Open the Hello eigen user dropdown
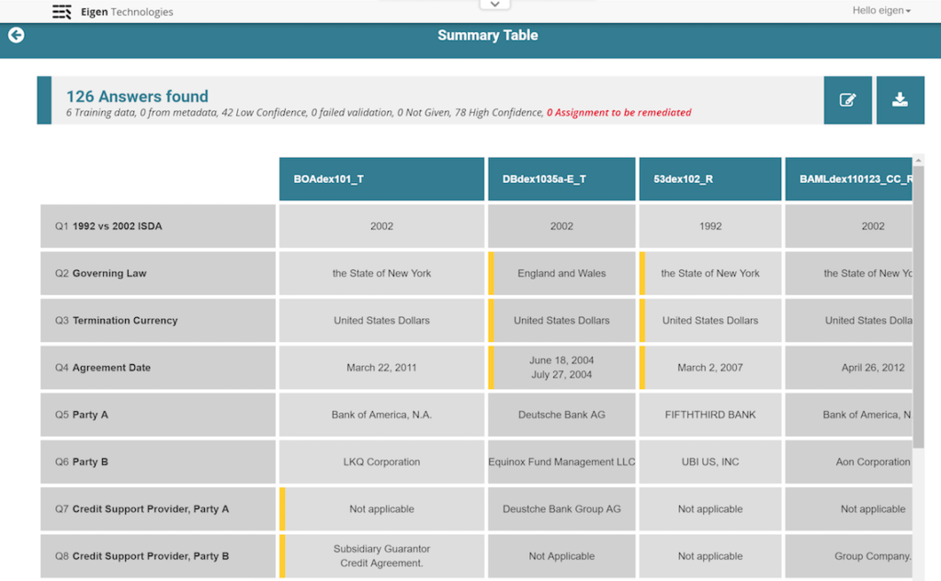Screen dimensions: 941x581 [x=881, y=10]
